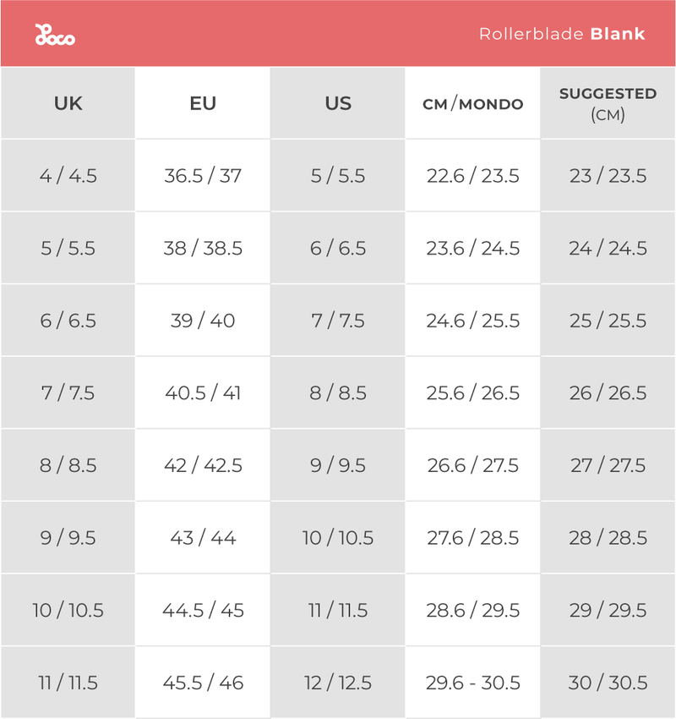Click the Rollerblade Blank title text
This screenshot has width=676, height=719.
(562, 35)
